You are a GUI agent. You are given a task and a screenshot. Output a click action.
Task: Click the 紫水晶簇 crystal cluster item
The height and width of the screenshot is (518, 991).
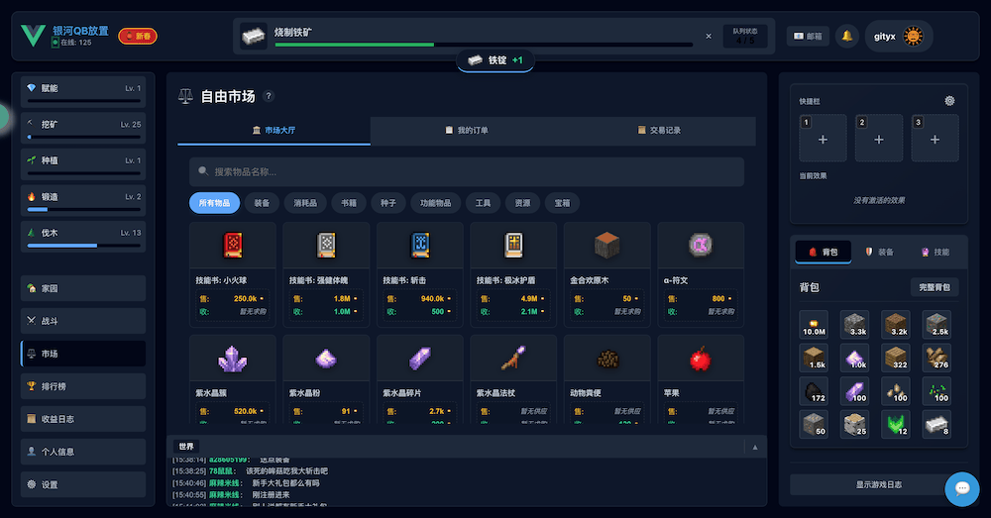point(232,358)
